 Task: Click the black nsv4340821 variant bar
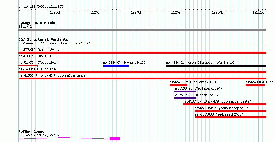click(216, 66)
